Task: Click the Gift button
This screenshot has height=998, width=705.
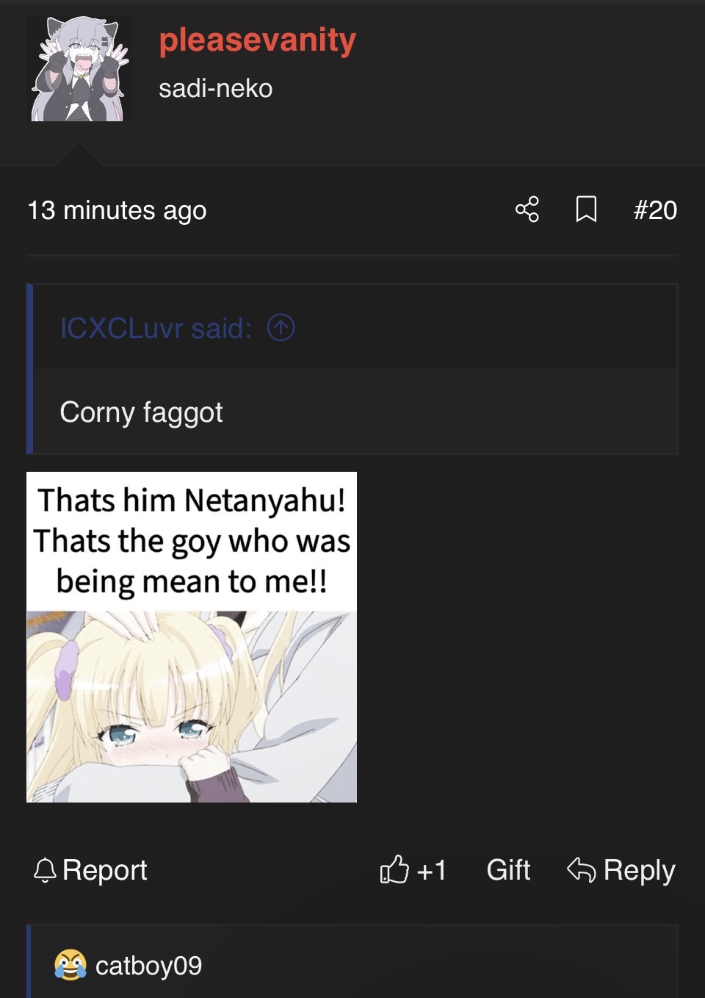Action: (x=508, y=870)
